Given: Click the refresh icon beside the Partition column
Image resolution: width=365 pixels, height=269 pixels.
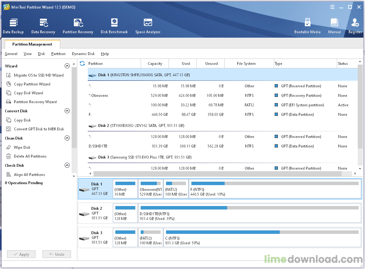Looking at the screenshot, I should click(x=82, y=64).
